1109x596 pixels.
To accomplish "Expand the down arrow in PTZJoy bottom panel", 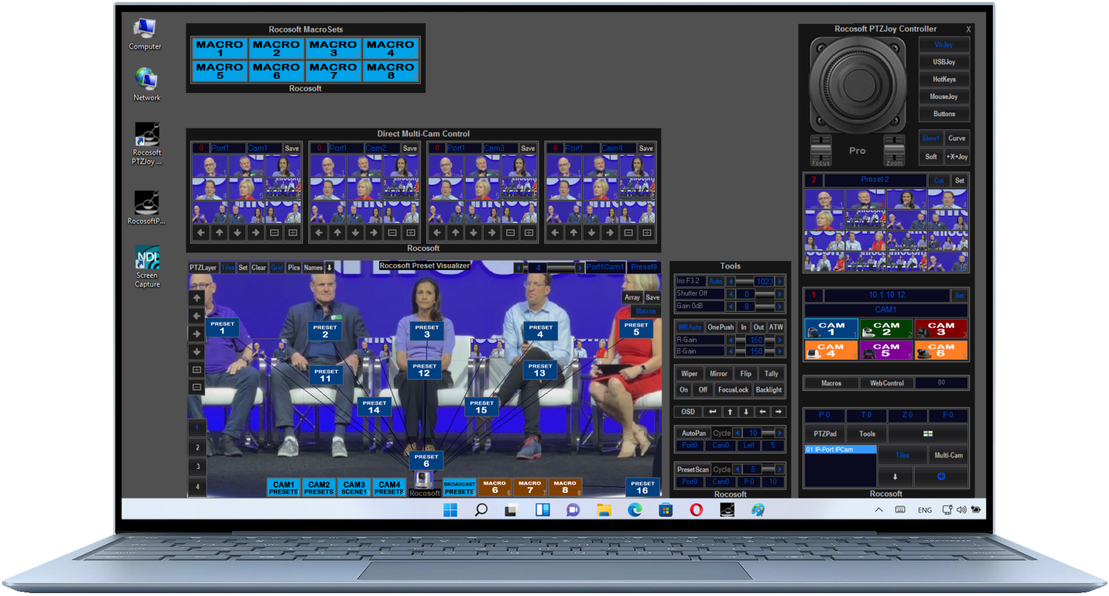I will [x=895, y=476].
